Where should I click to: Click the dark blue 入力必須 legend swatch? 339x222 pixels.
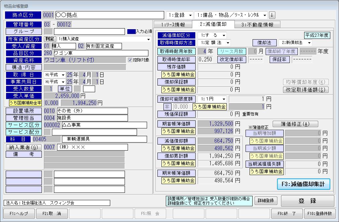(x=131, y=32)
